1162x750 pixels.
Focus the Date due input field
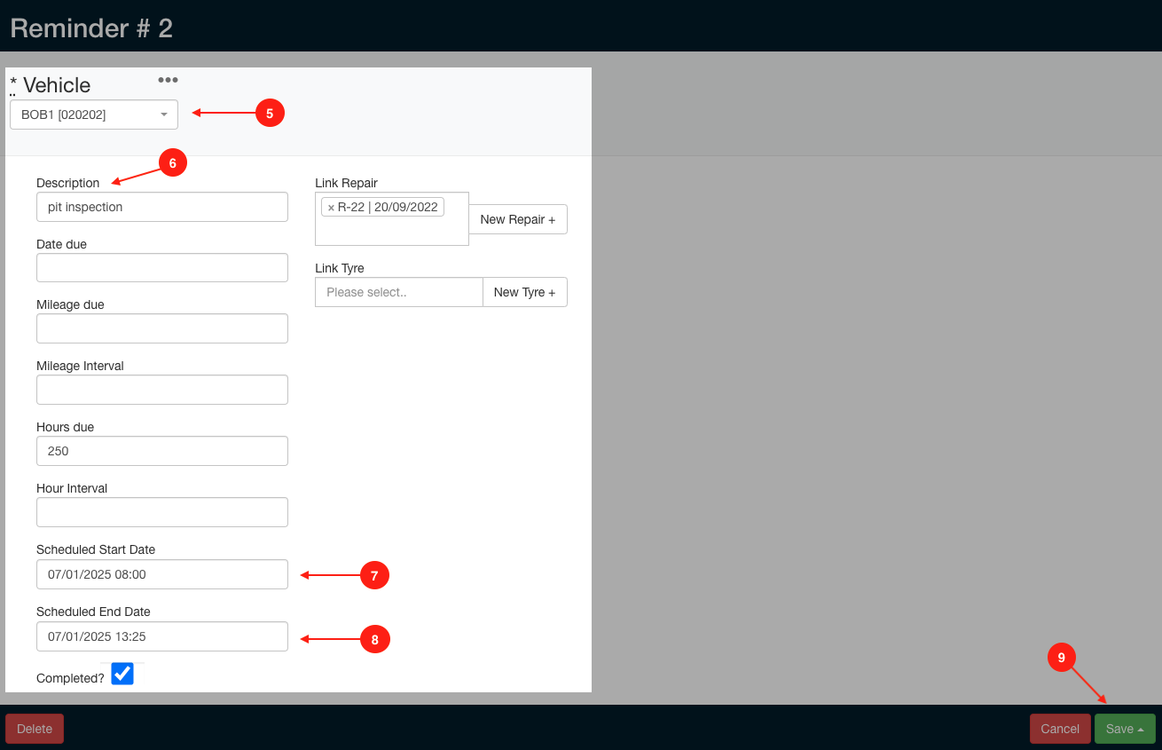pos(162,268)
